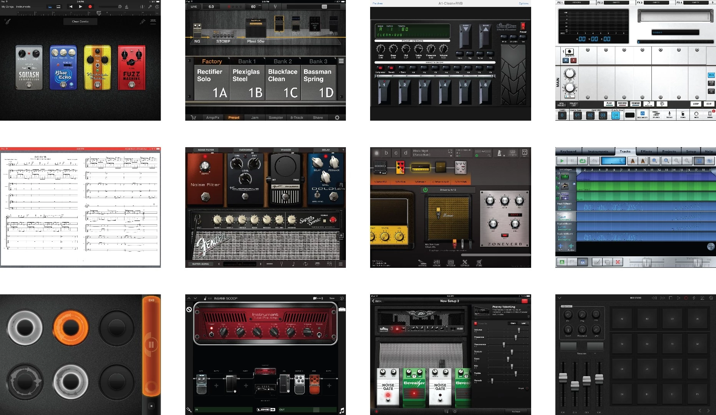The height and width of the screenshot is (415, 716).
Task: Delete with red X in Music Studio
Action: [618, 262]
